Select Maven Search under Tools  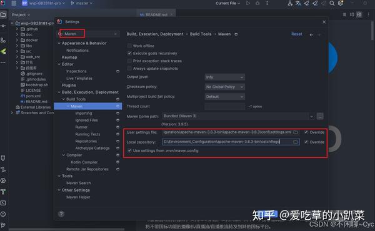click(79, 183)
